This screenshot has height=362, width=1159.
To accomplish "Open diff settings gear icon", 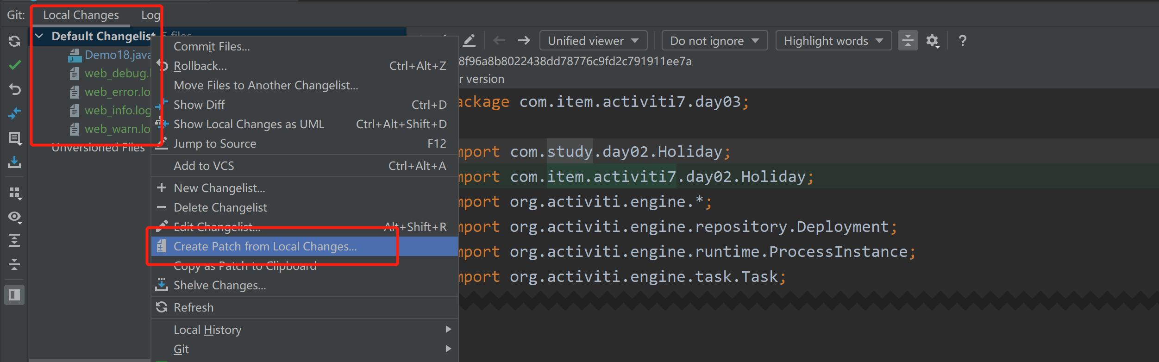I will tap(933, 41).
